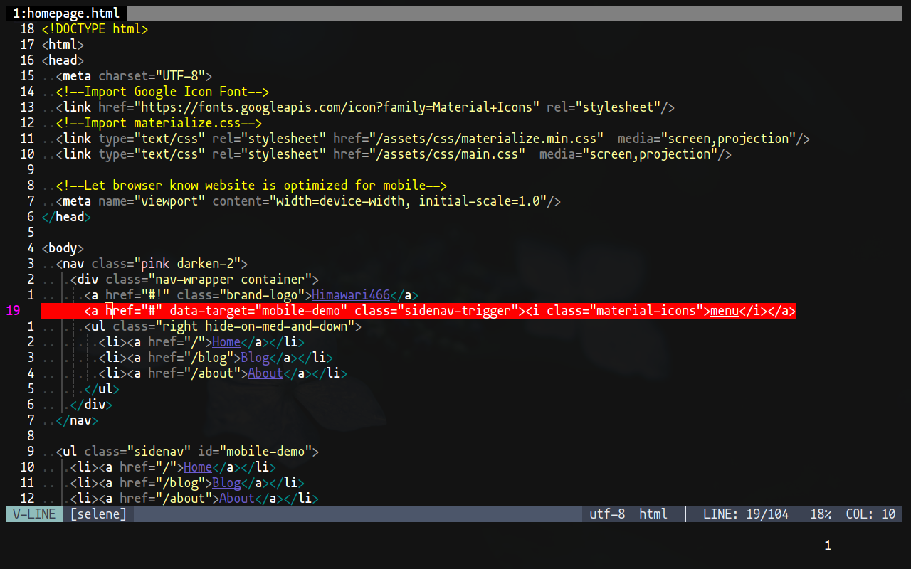Viewport: 911px width, 569px height.
Task: Click the highlighted menu link text
Action: (x=725, y=311)
